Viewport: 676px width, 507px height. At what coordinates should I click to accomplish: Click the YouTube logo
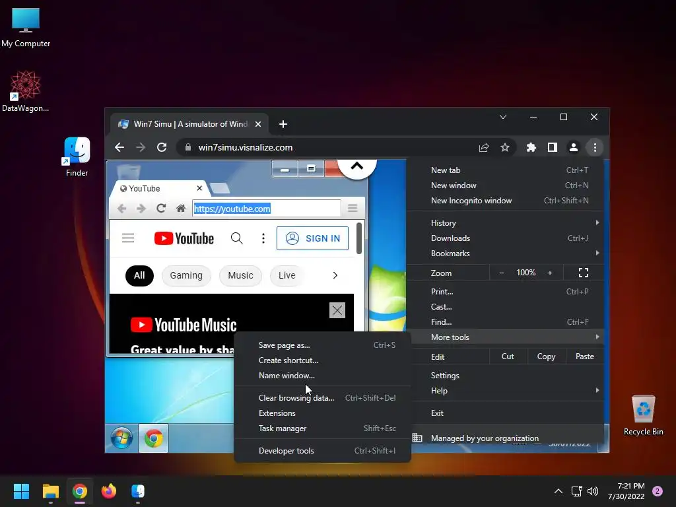[184, 238]
